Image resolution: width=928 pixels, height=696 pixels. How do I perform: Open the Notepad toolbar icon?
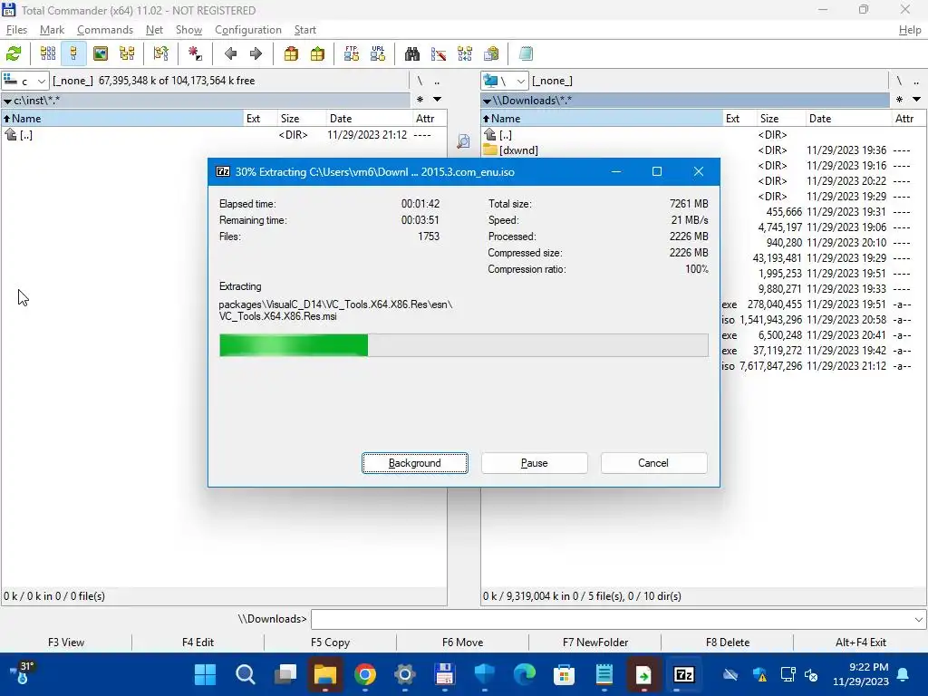click(x=526, y=53)
